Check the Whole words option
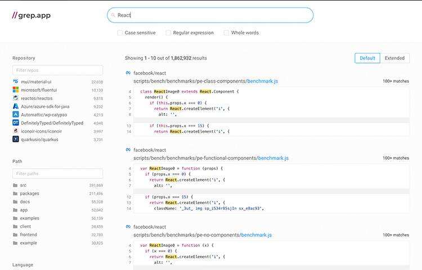The width and height of the screenshot is (422, 270). pos(226,33)
